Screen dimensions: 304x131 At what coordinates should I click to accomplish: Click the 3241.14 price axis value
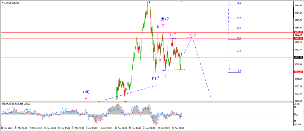pos(299,79)
